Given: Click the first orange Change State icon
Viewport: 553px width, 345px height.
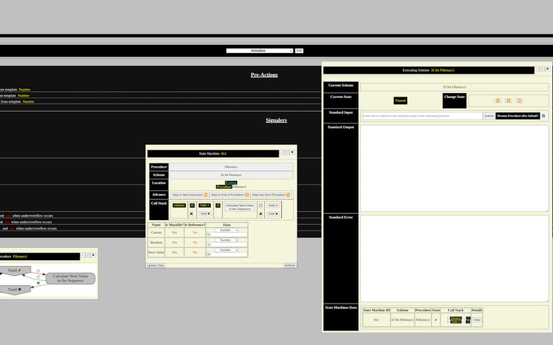Looking at the screenshot, I should click(498, 101).
